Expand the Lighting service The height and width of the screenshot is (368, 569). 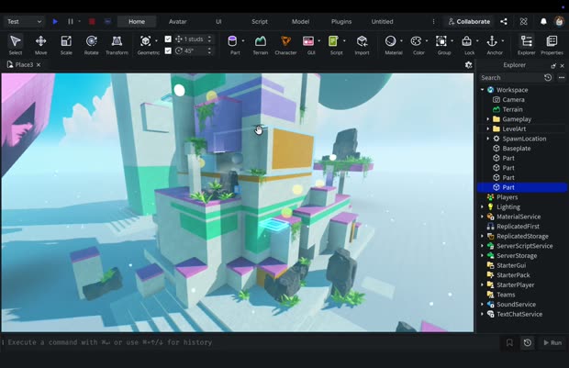pyautogui.click(x=482, y=206)
